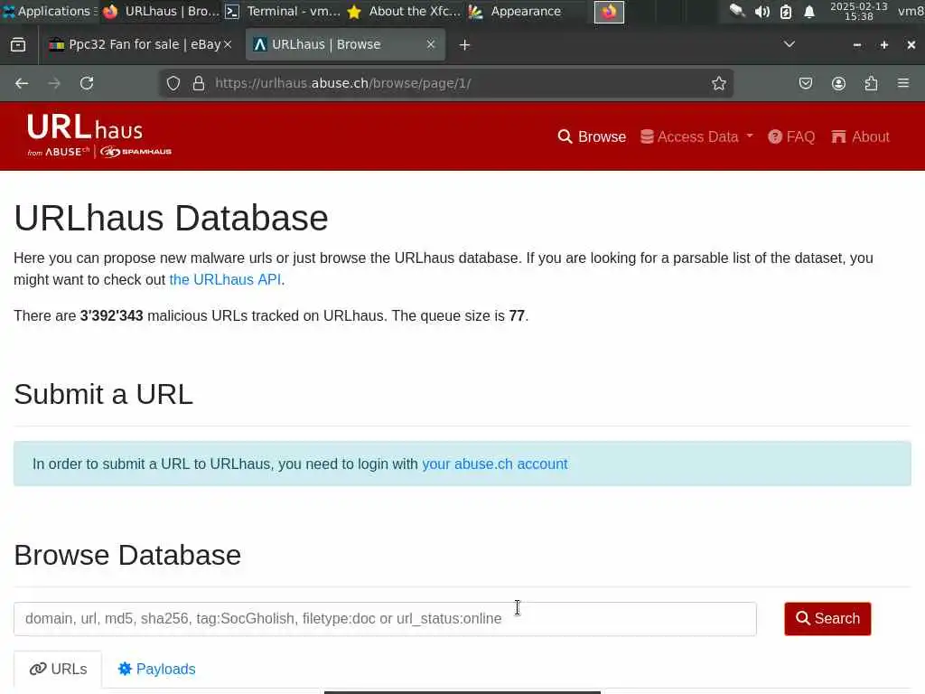Open the Applications menu in the panel
This screenshot has width=925, height=694.
(x=49, y=11)
